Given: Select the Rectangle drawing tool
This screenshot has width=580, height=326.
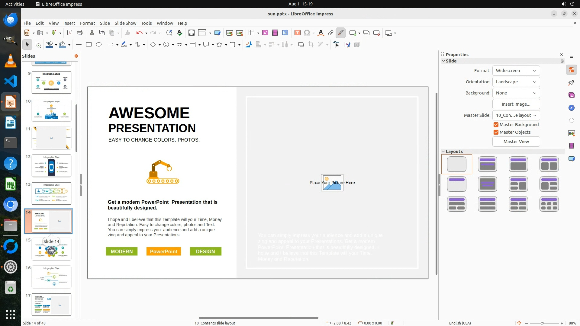Looking at the screenshot, I should pos(89,45).
